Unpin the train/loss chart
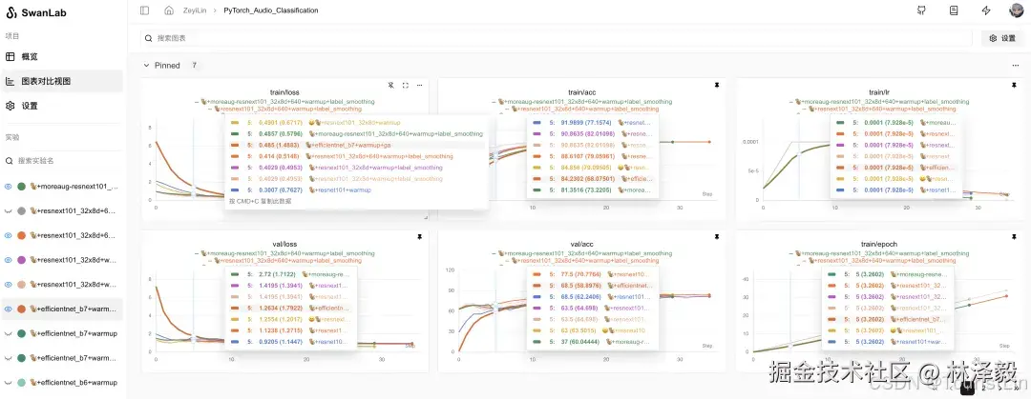This screenshot has width=1031, height=399. click(390, 86)
